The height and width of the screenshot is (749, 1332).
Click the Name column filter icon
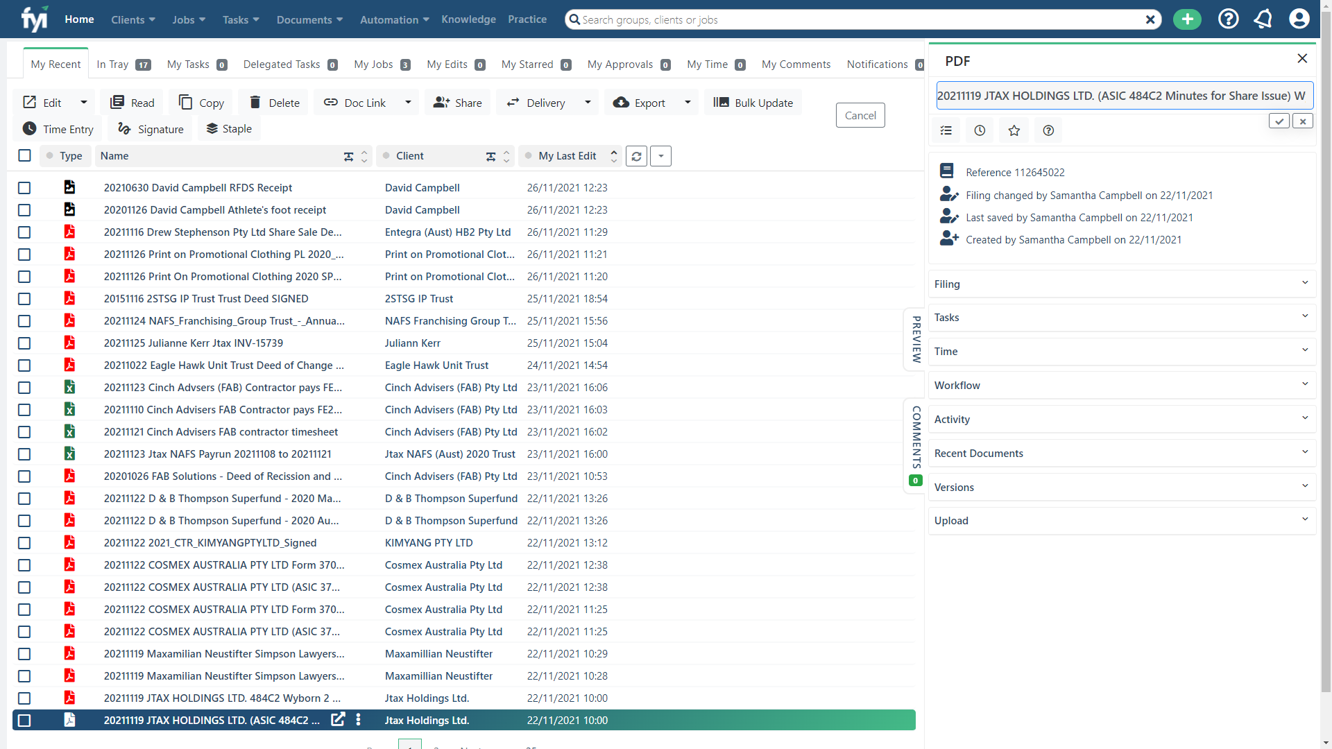tap(348, 157)
